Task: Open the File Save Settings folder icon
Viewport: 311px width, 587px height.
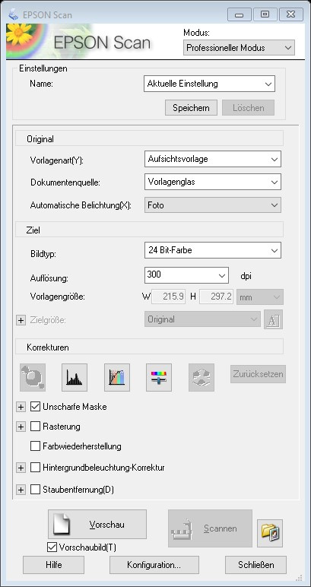Action: 270,533
